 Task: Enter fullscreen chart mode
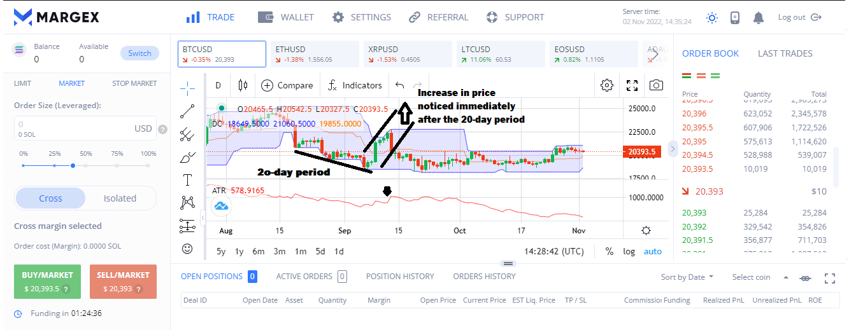(632, 85)
